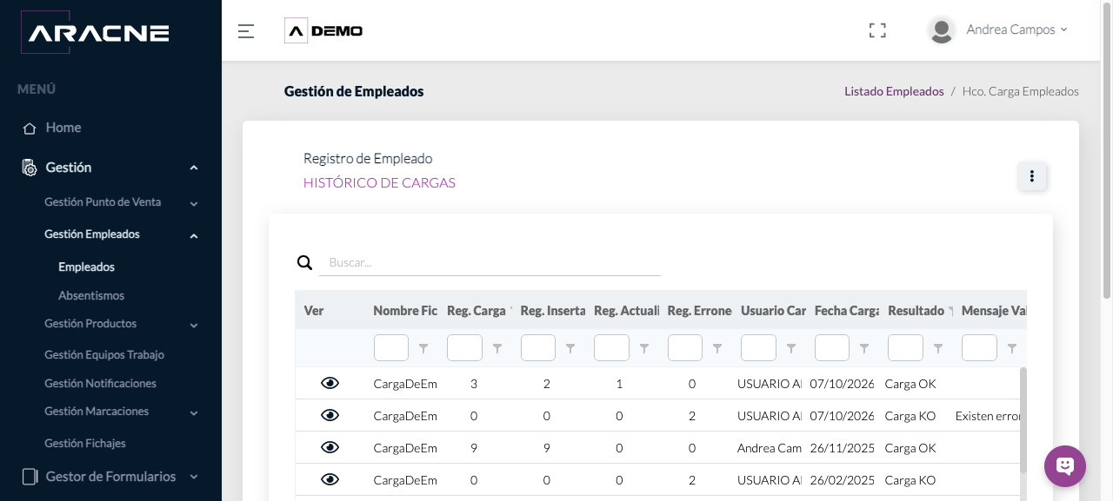This screenshot has width=1113, height=501.
Task: Click the Resultado column filter text box
Action: (x=905, y=348)
